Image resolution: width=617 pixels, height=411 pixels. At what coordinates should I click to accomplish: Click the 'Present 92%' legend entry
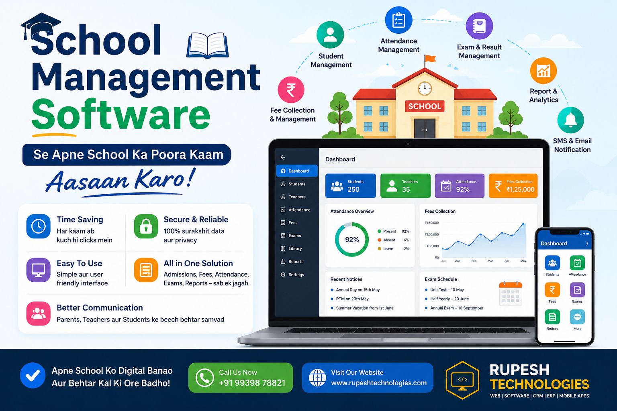393,232
